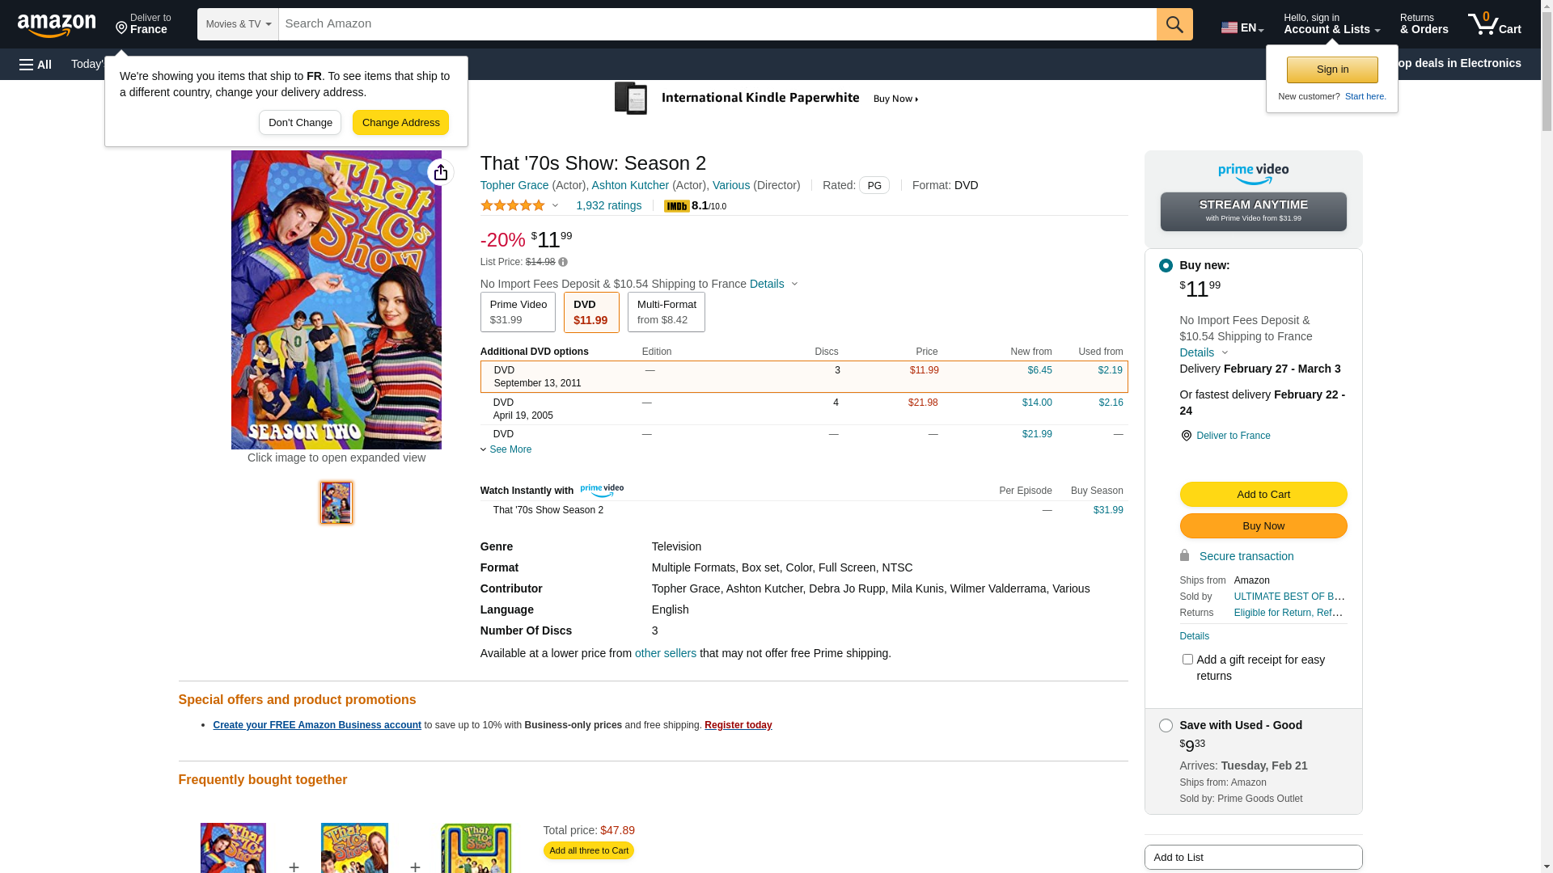The height and width of the screenshot is (873, 1553).
Task: Select the Multi-Format option tab
Action: pyautogui.click(x=666, y=312)
